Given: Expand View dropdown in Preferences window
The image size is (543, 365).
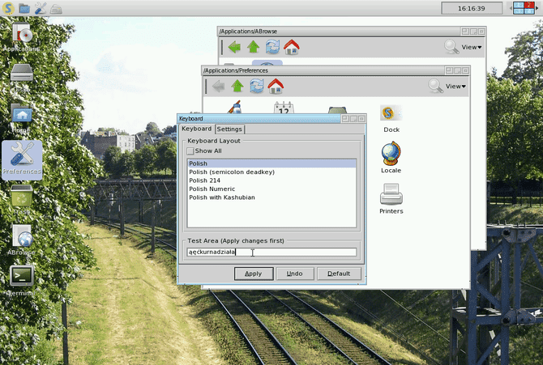Looking at the screenshot, I should pos(455,86).
